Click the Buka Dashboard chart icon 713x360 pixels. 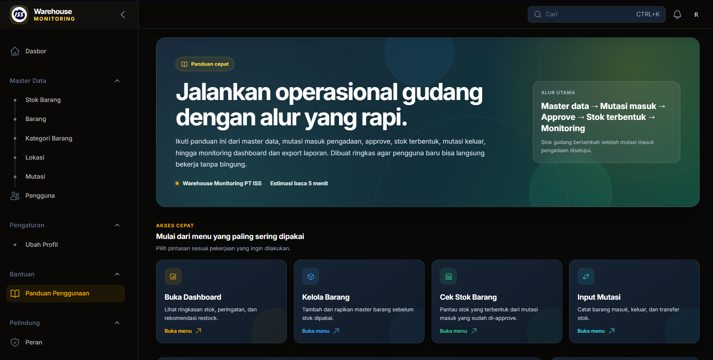[x=173, y=276]
